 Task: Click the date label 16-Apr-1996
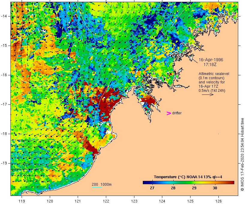211,60
